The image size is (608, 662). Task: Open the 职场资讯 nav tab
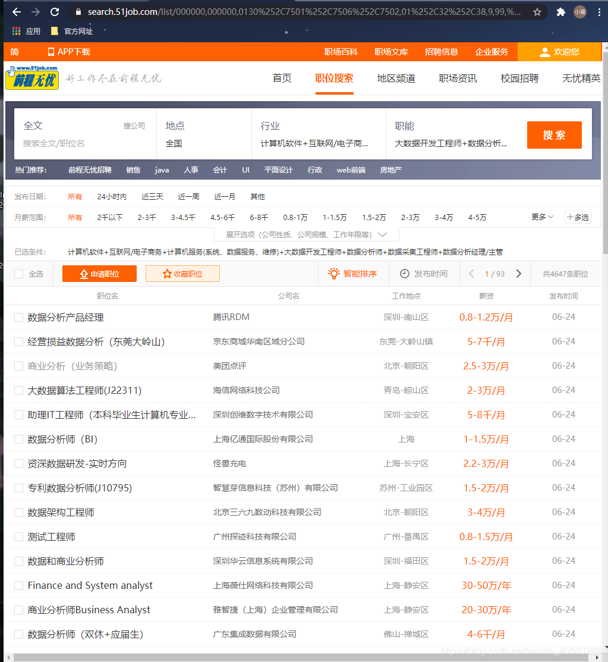tap(458, 78)
